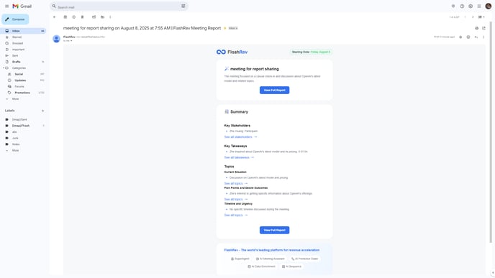495x278 pixels.
Task: Toggle the importance marker beside subject
Action: tap(225, 28)
